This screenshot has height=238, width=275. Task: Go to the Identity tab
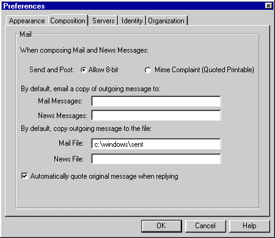[132, 21]
